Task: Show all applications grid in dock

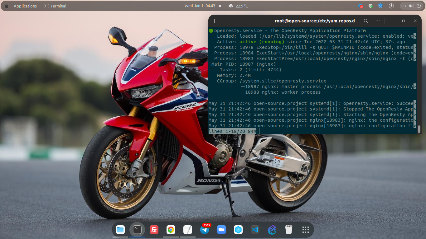Action: click(x=306, y=230)
